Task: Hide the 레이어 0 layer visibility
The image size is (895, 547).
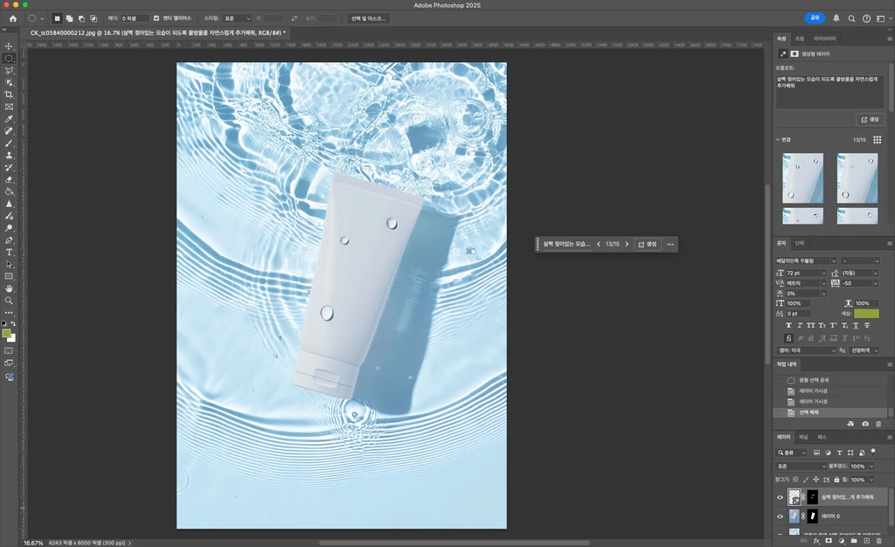Action: point(781,516)
